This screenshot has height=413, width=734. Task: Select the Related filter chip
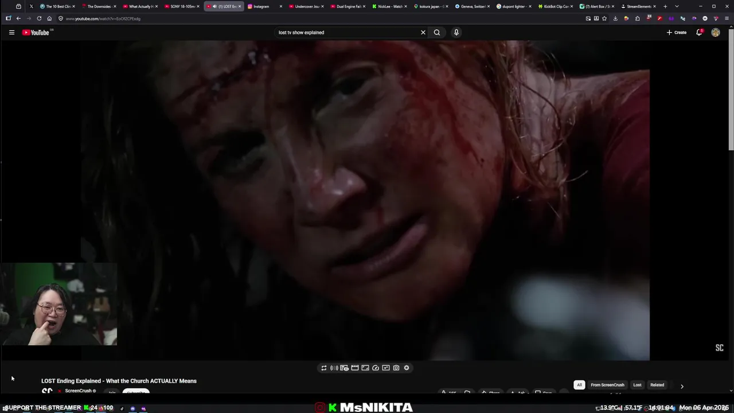657,385
